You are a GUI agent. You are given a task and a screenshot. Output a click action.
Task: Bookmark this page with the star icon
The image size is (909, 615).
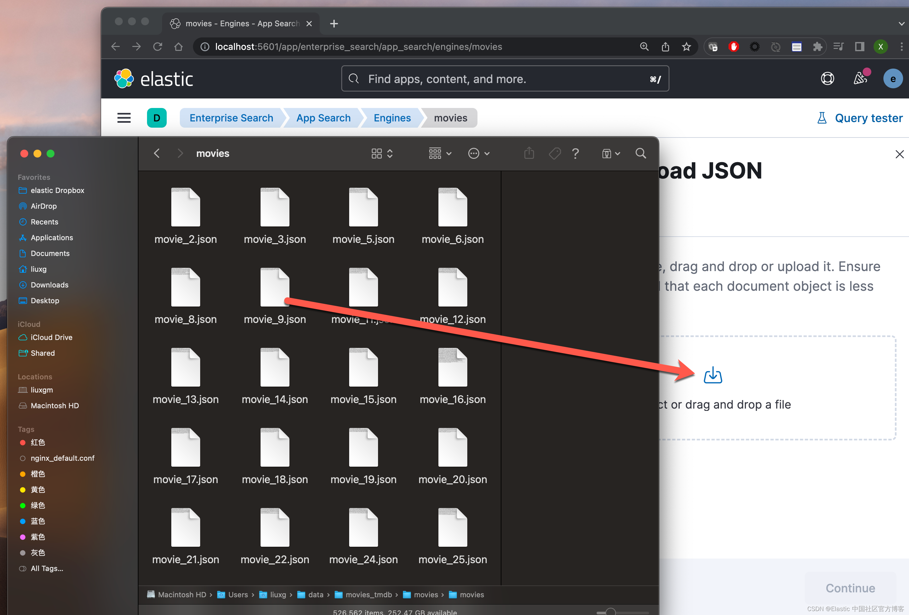point(686,47)
